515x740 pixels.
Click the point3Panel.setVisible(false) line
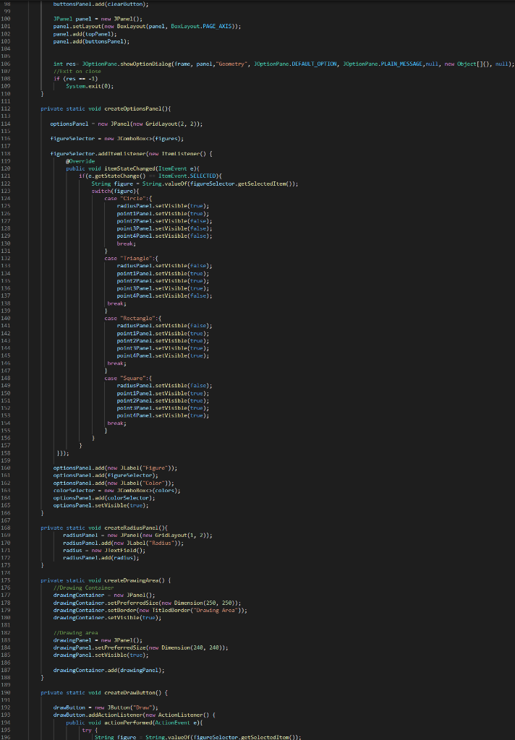pos(164,228)
